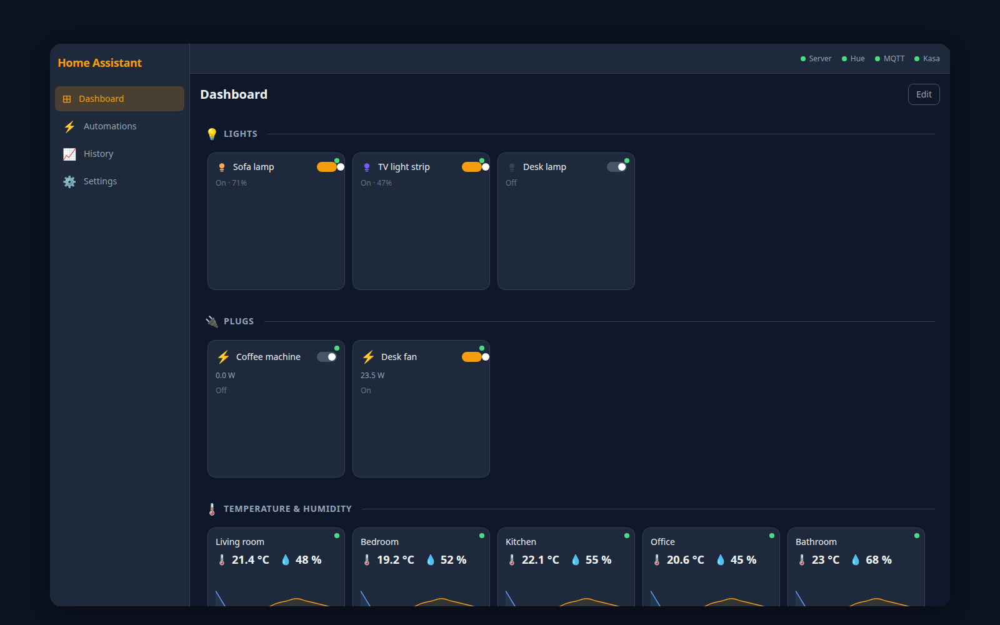The image size is (1000, 625).
Task: Open the Living room sensor card title
Action: point(240,542)
